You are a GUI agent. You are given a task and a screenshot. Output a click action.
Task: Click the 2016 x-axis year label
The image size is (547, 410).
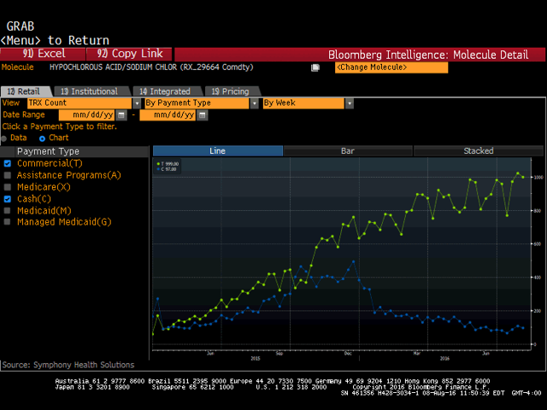point(444,359)
